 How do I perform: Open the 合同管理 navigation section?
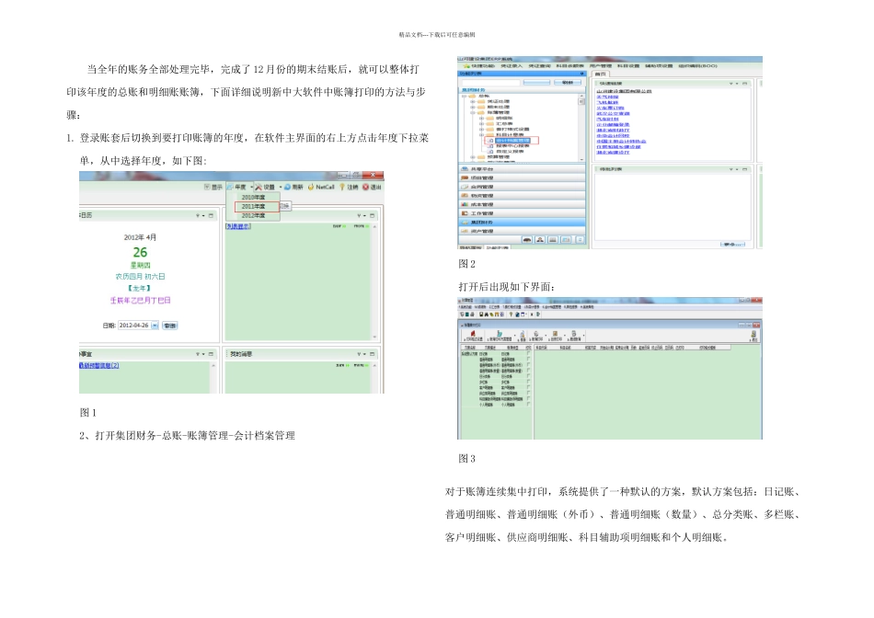pyautogui.click(x=523, y=187)
